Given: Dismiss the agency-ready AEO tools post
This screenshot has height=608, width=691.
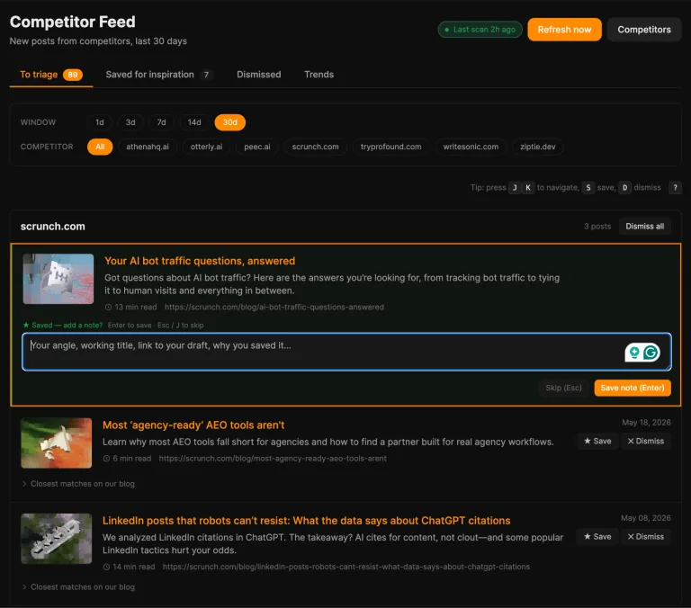Looking at the screenshot, I should tap(646, 441).
